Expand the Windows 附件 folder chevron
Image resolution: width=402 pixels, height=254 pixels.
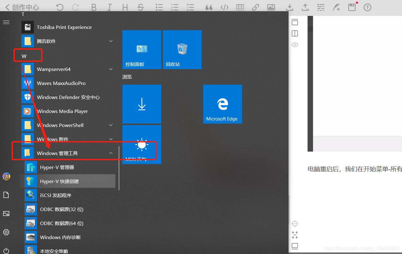(x=111, y=139)
